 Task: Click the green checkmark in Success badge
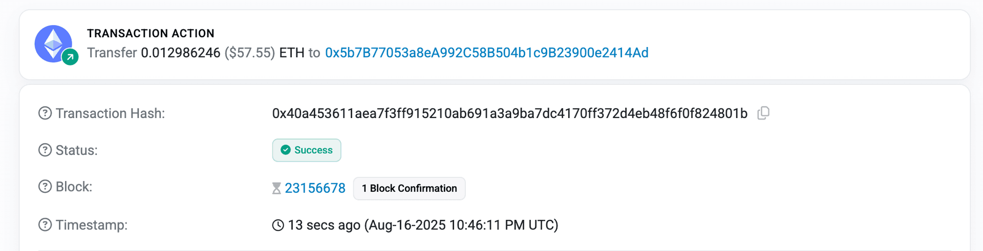(286, 150)
